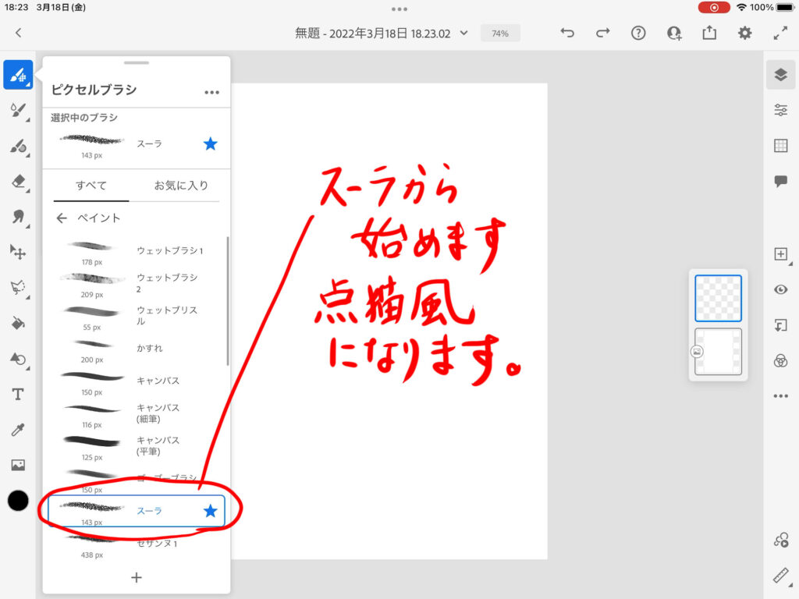
Task: Open the Place Image tool
Action: point(18,465)
